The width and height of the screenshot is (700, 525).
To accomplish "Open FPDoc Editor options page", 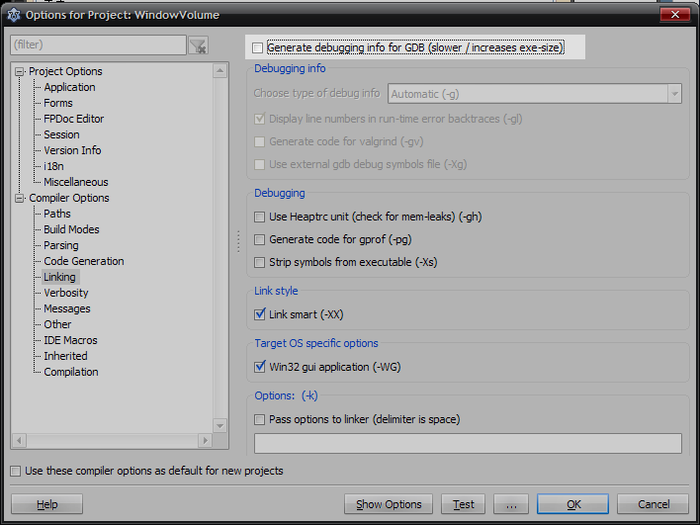I will [x=74, y=119].
